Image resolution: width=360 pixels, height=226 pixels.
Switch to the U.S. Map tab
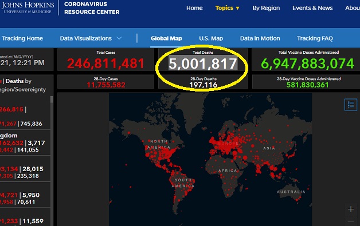211,38
